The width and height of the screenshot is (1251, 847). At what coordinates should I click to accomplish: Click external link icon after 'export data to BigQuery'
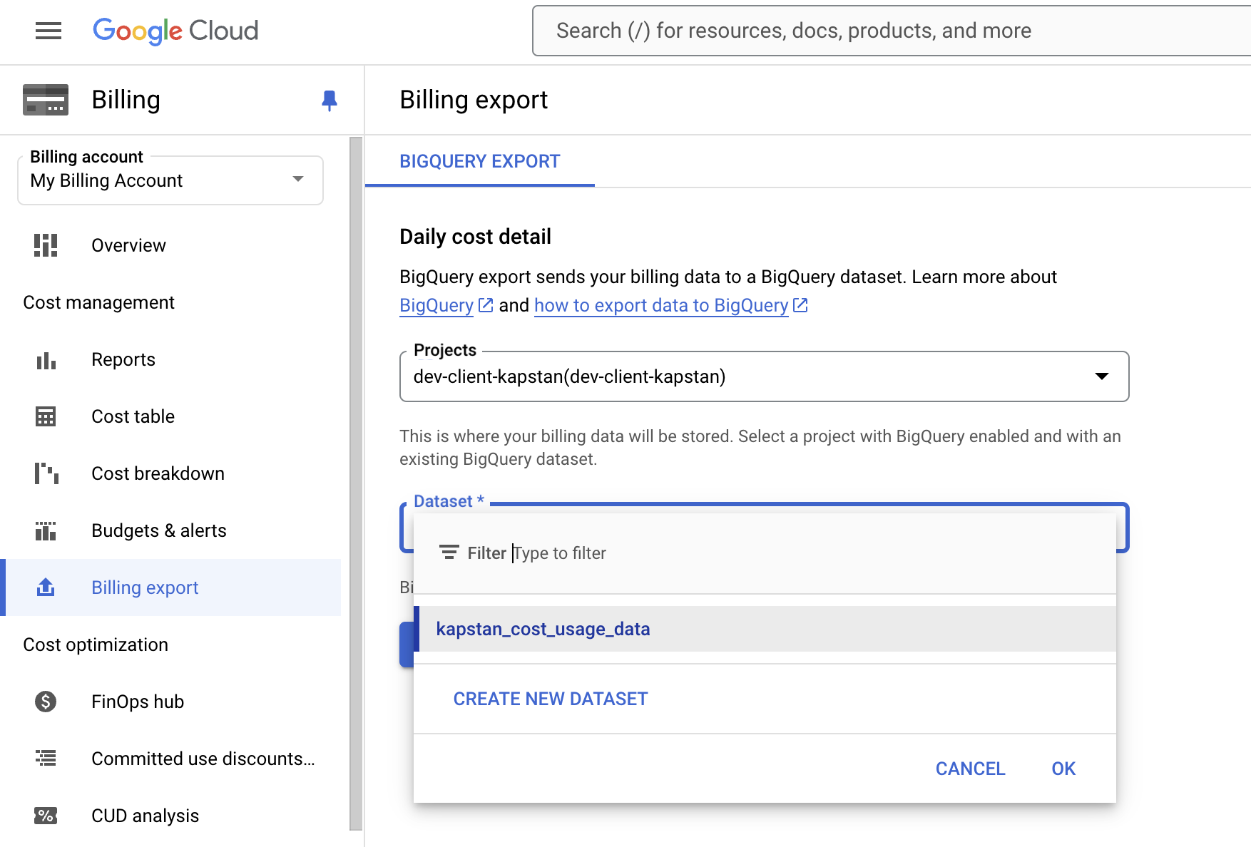[x=800, y=305]
